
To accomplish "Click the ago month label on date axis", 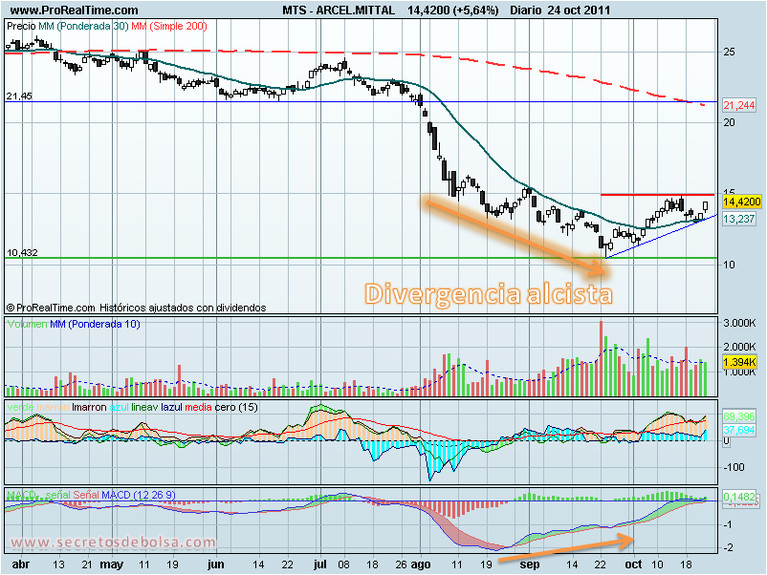I will pos(421,564).
